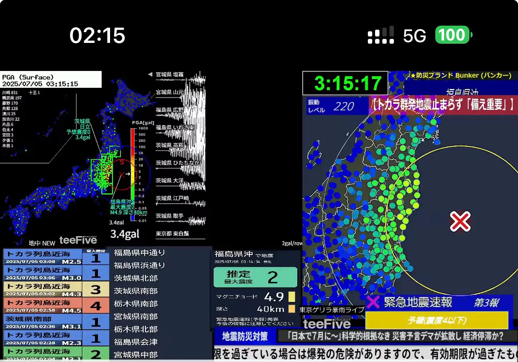The image size is (518, 362).
Task: Tap the green battery 100 indicator
Action: point(454,35)
